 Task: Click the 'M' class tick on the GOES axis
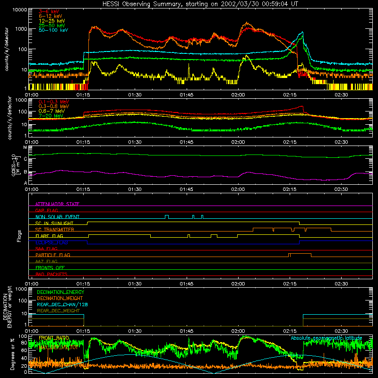(x=25, y=147)
